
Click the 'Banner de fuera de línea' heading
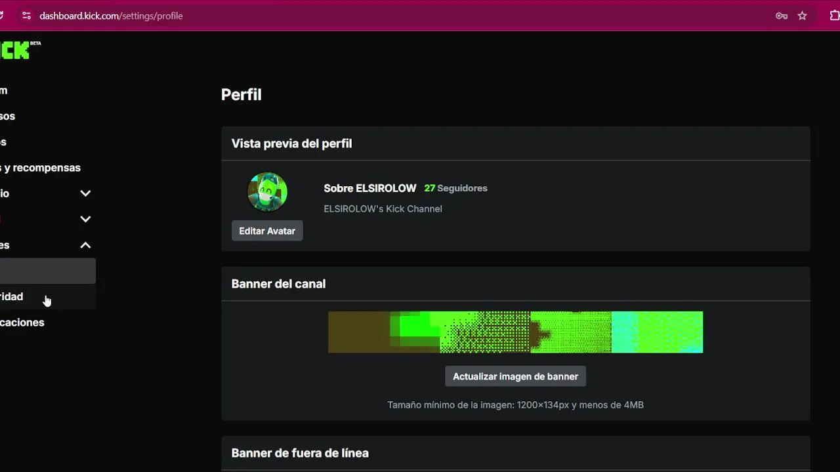coord(300,453)
